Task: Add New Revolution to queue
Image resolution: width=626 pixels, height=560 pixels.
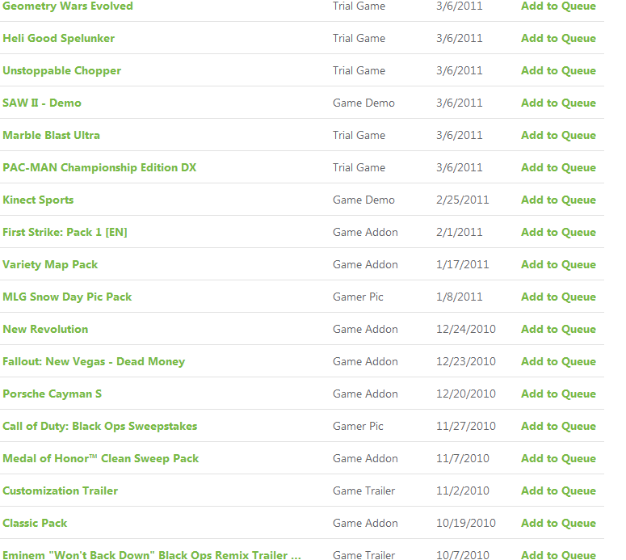Action: (558, 330)
